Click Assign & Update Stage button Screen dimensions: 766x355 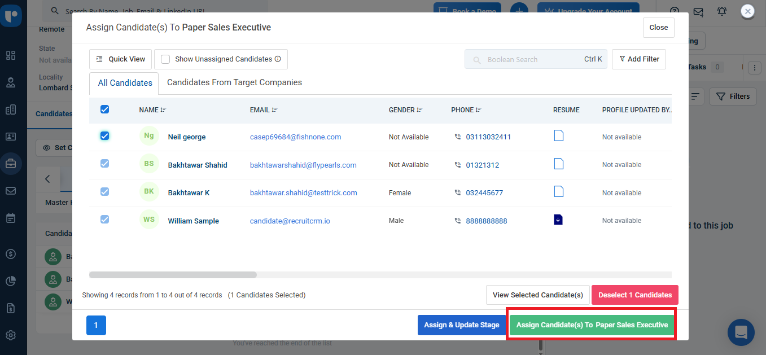pyautogui.click(x=462, y=325)
